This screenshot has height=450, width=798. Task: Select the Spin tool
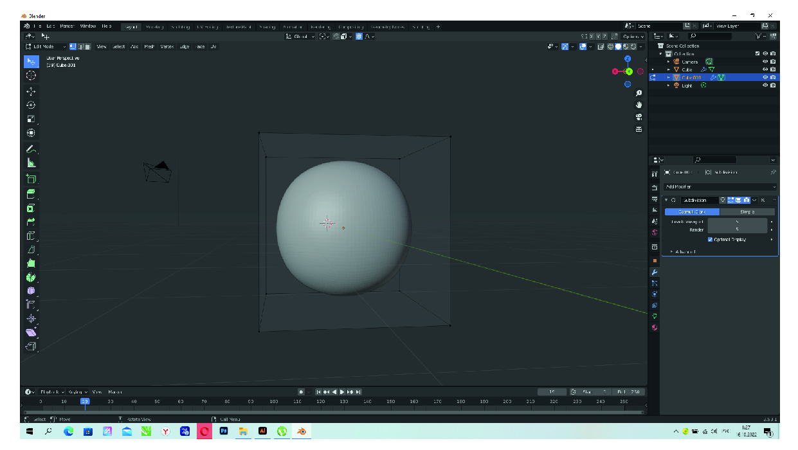coord(31,278)
